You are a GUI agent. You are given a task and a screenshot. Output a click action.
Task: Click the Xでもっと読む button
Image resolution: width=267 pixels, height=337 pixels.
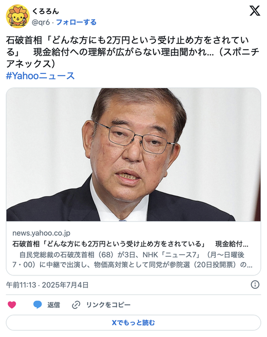[133, 323]
